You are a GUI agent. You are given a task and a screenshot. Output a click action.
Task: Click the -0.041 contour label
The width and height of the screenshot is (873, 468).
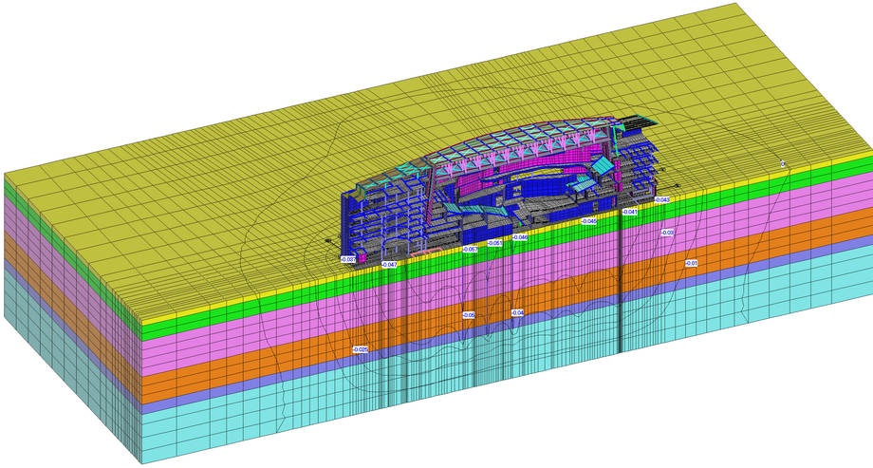[629, 212]
